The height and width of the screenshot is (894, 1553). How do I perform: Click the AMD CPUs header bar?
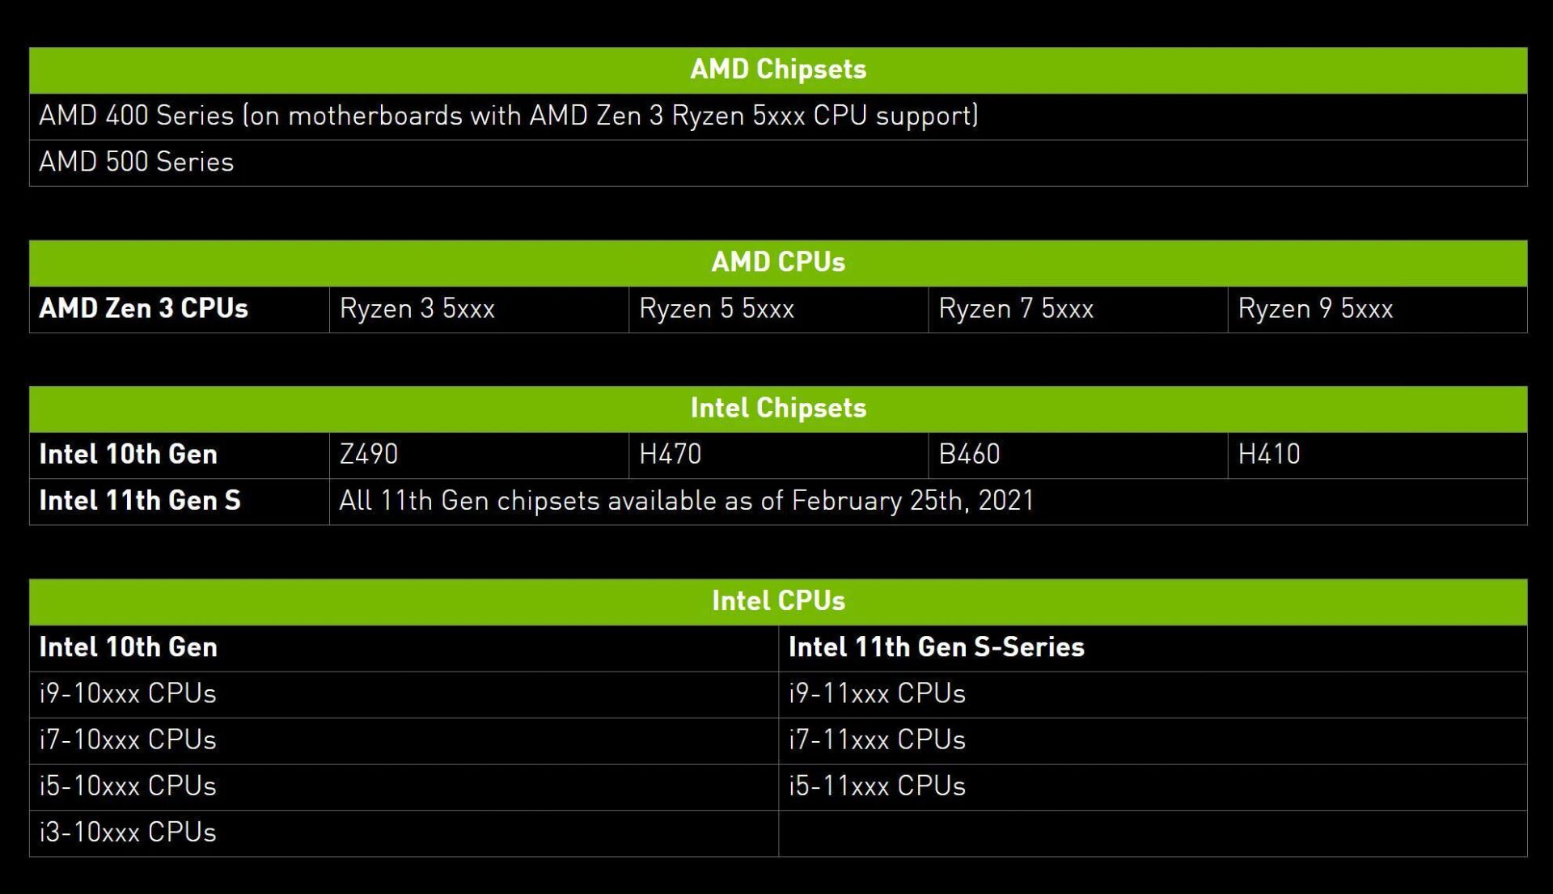pyautogui.click(x=777, y=262)
